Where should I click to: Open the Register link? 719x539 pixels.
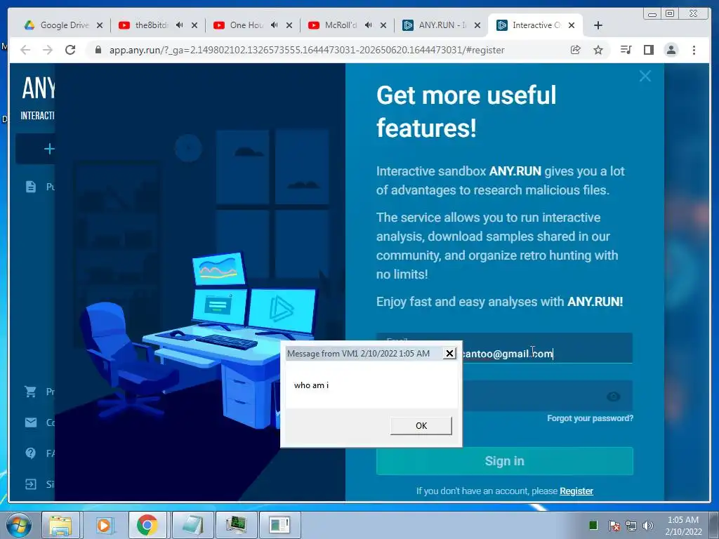pos(576,491)
